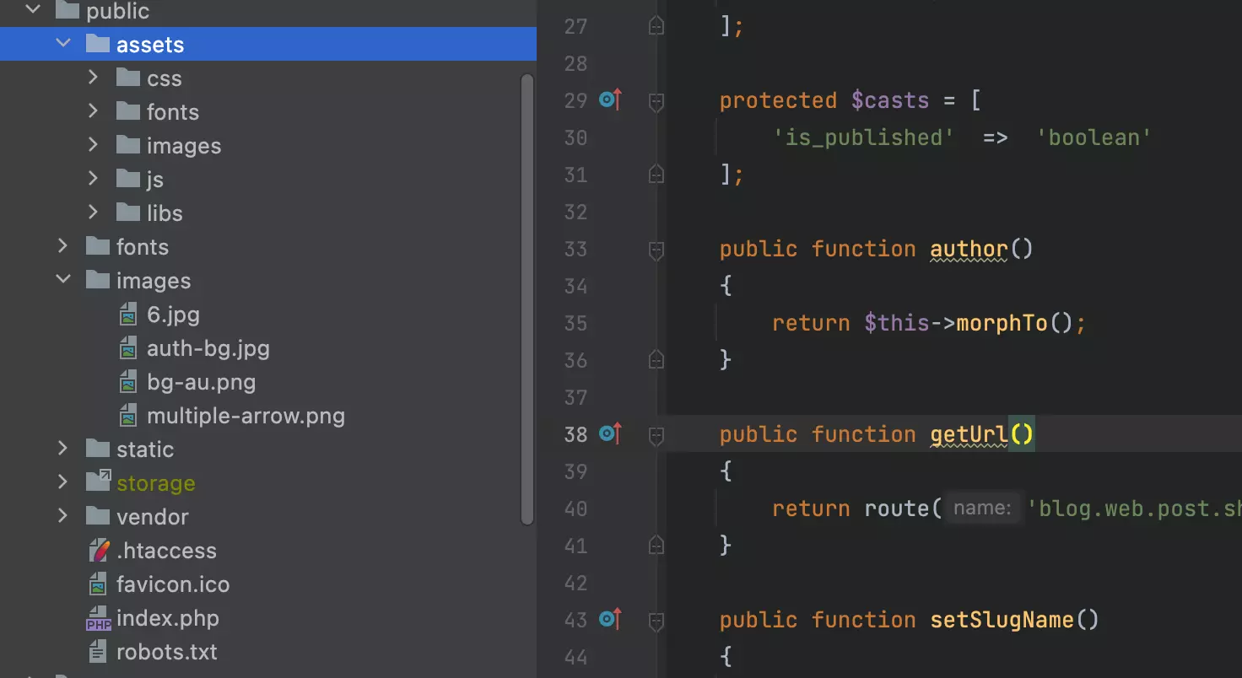
Task: Open the .htaccess file
Action: point(166,551)
